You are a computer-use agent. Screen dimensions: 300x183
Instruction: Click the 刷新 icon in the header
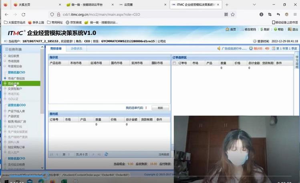[264, 30]
